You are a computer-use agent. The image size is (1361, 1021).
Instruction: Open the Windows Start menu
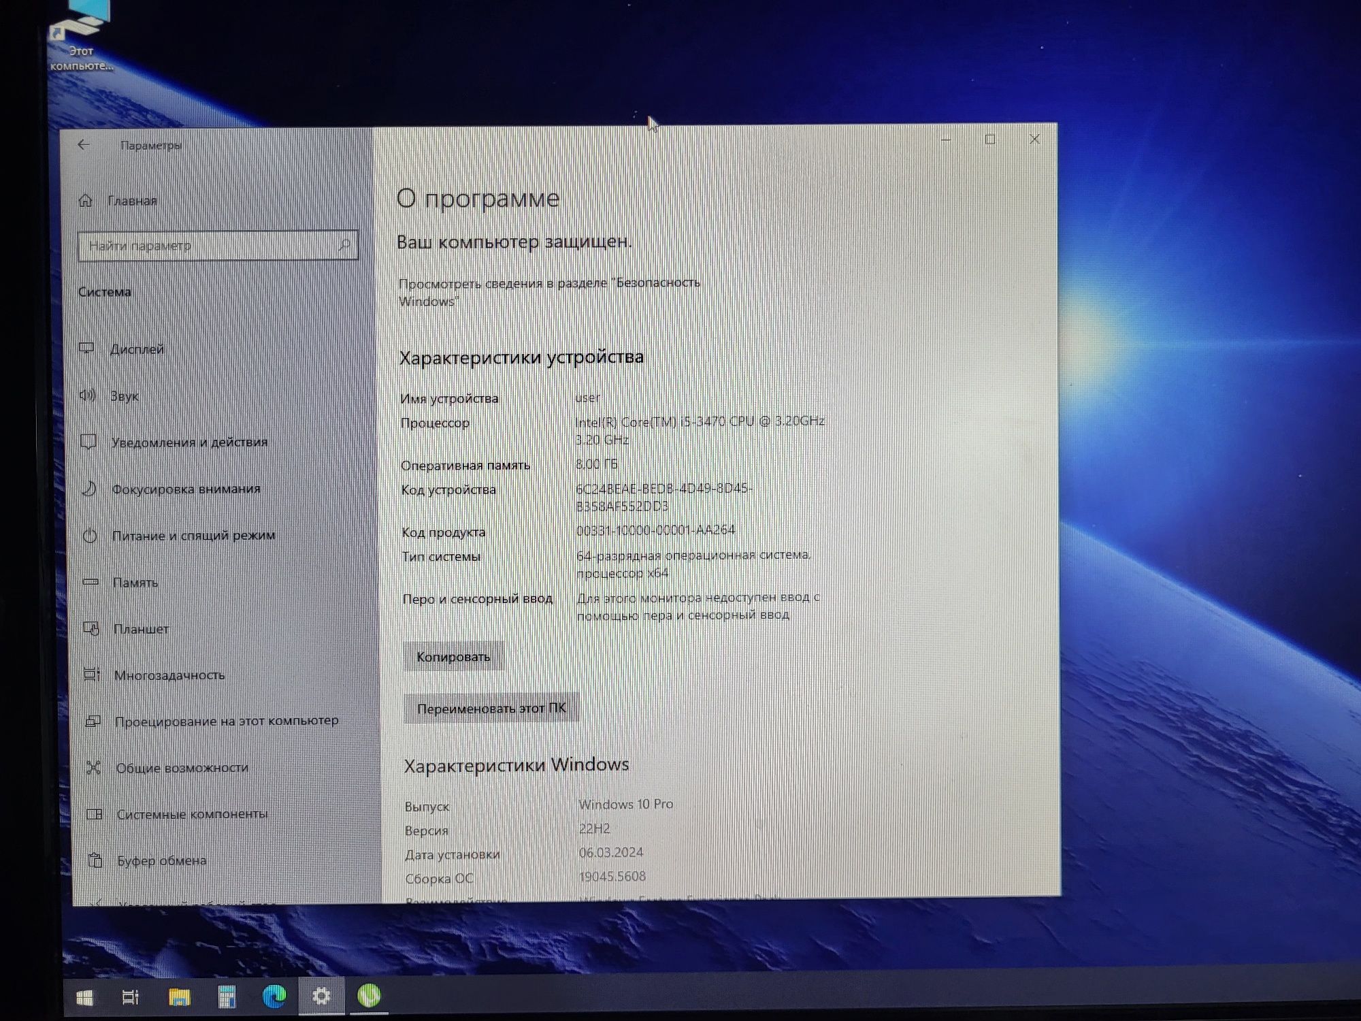coord(84,998)
